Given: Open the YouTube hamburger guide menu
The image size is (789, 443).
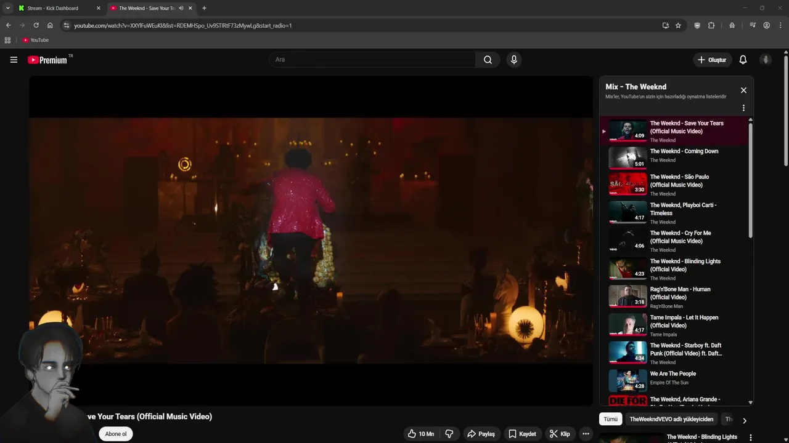Looking at the screenshot, I should [x=14, y=60].
